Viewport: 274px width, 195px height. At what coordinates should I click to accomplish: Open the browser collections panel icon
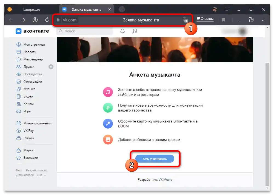[251, 19]
